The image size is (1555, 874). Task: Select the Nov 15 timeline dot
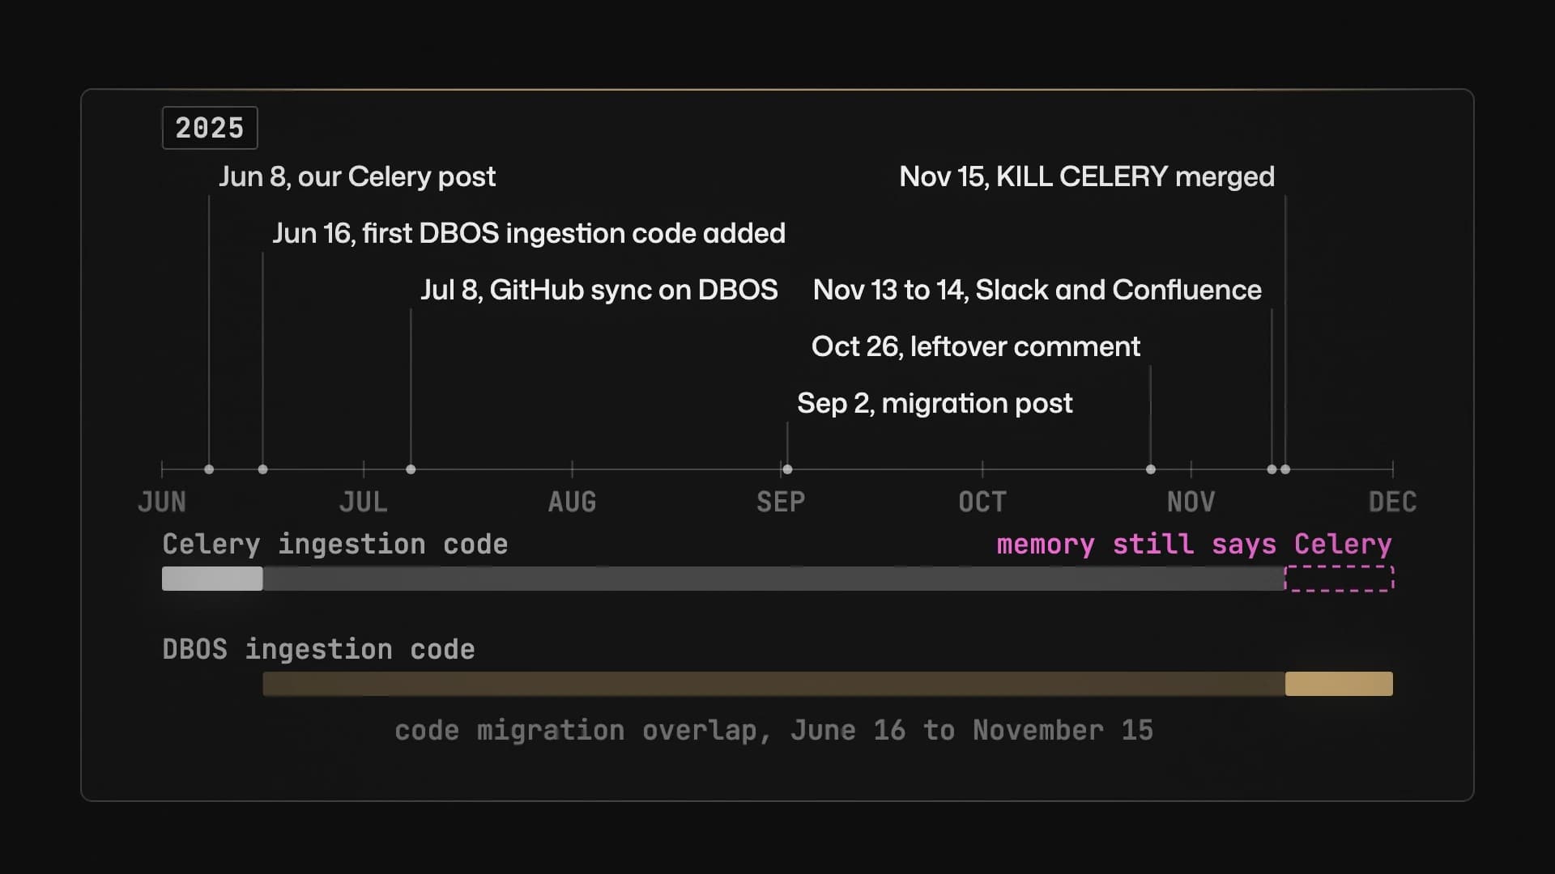[x=1285, y=469]
